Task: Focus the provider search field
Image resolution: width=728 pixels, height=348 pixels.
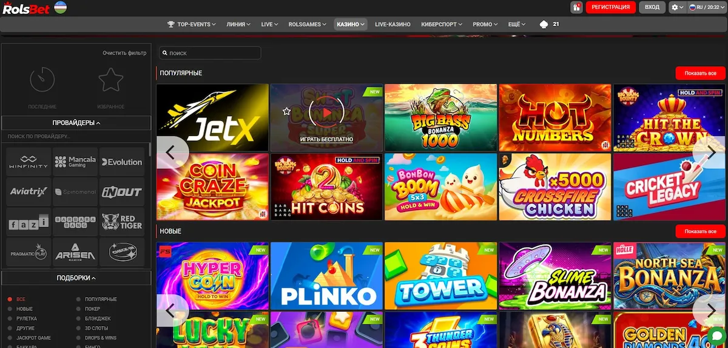Action: click(x=75, y=137)
